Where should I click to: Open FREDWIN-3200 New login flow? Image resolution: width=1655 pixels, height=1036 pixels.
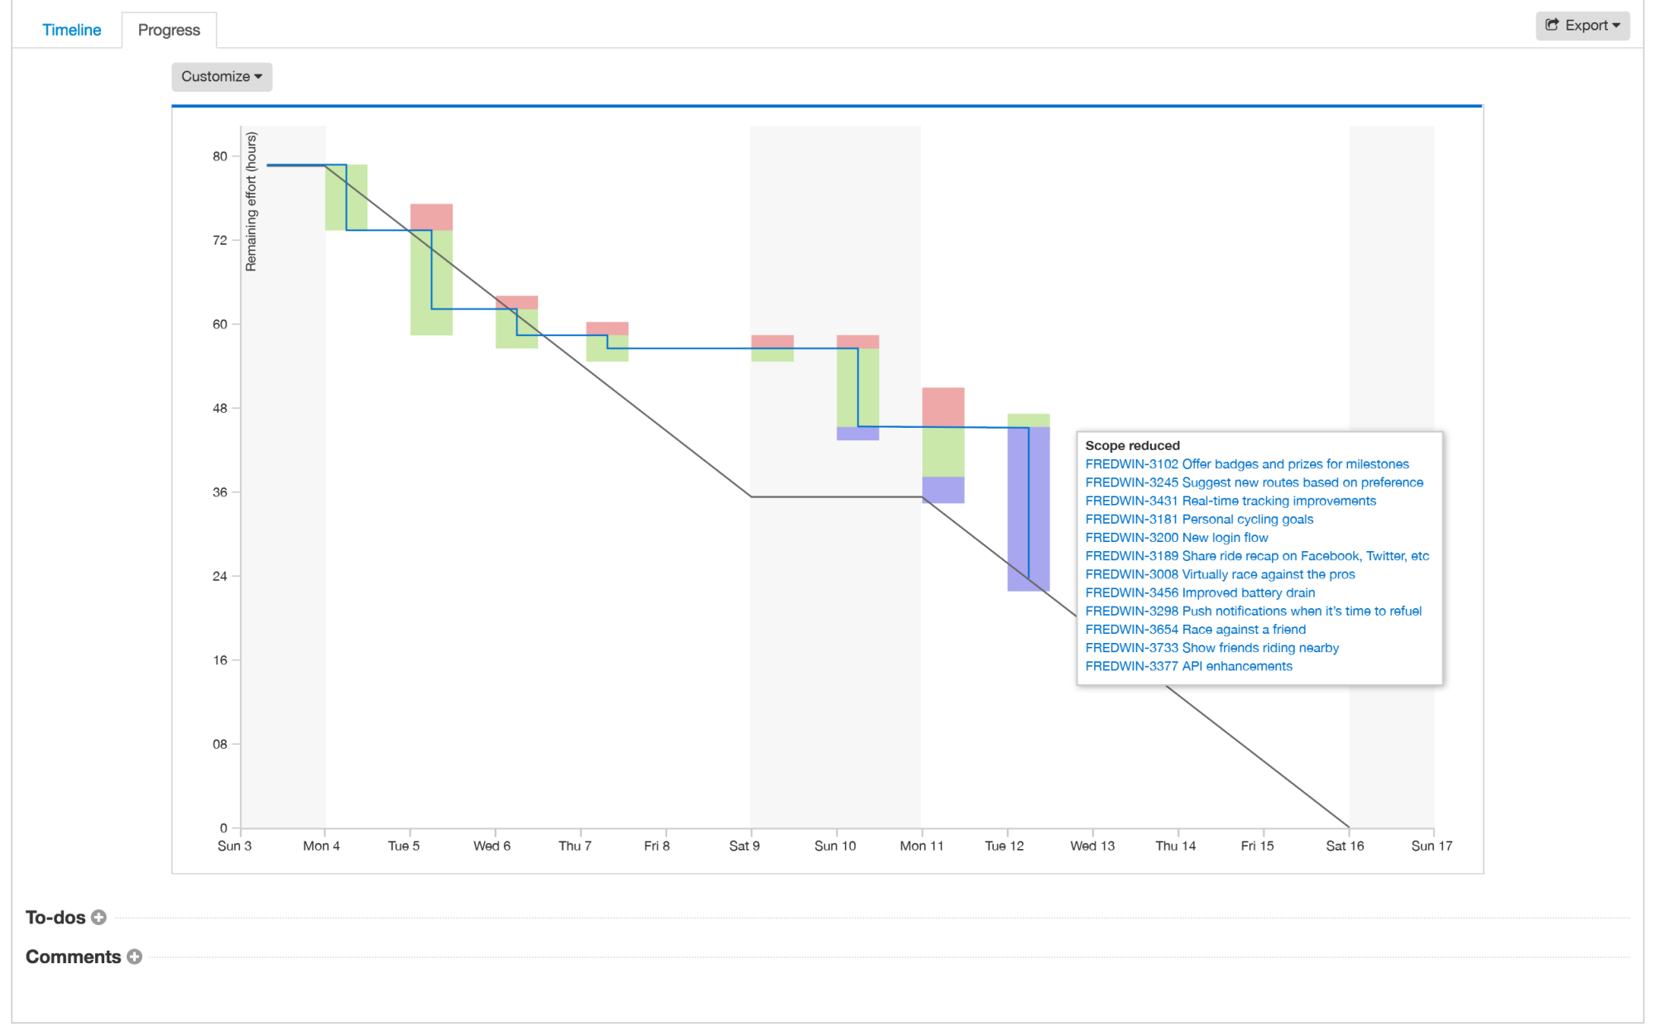1177,537
